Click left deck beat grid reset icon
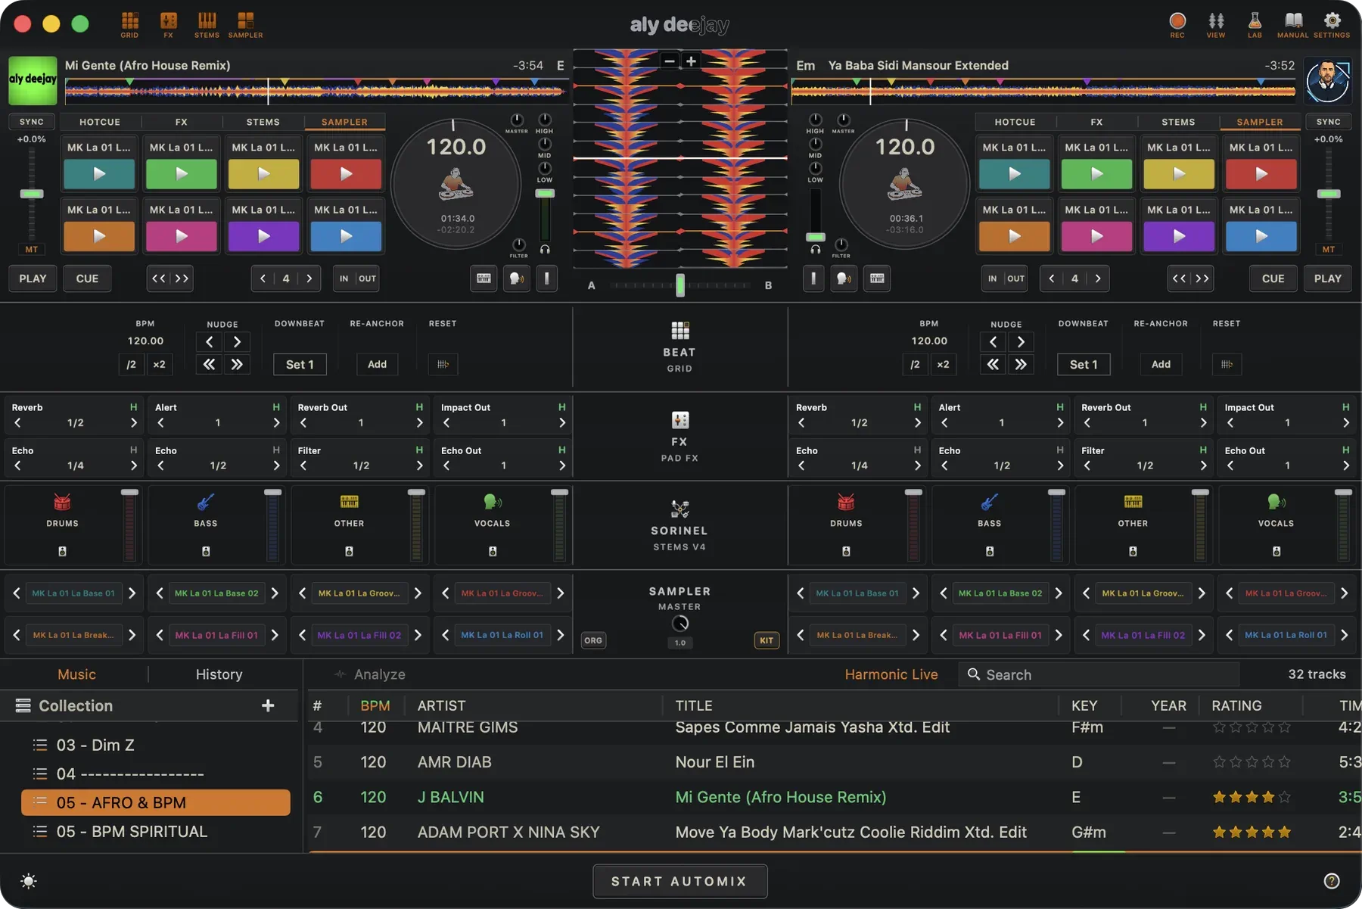 click(x=443, y=365)
